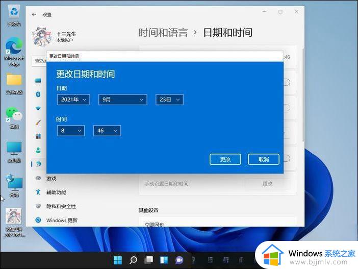Viewport: 358px width, 269px height.
Task: Click the 时间和语言 breadcrumb link
Action: 163,33
